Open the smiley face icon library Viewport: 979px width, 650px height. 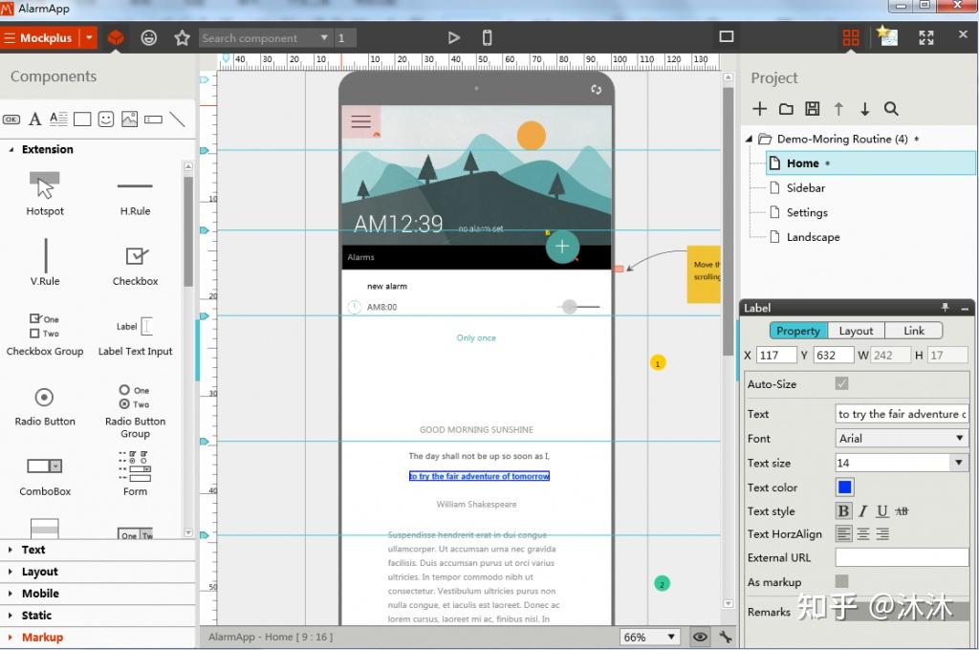click(x=148, y=38)
